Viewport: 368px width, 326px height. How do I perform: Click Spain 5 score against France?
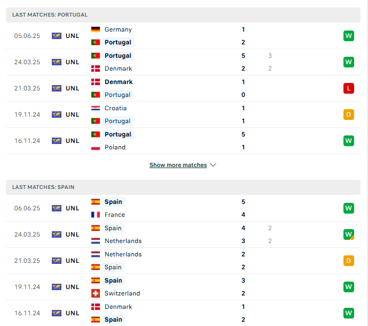click(x=243, y=202)
